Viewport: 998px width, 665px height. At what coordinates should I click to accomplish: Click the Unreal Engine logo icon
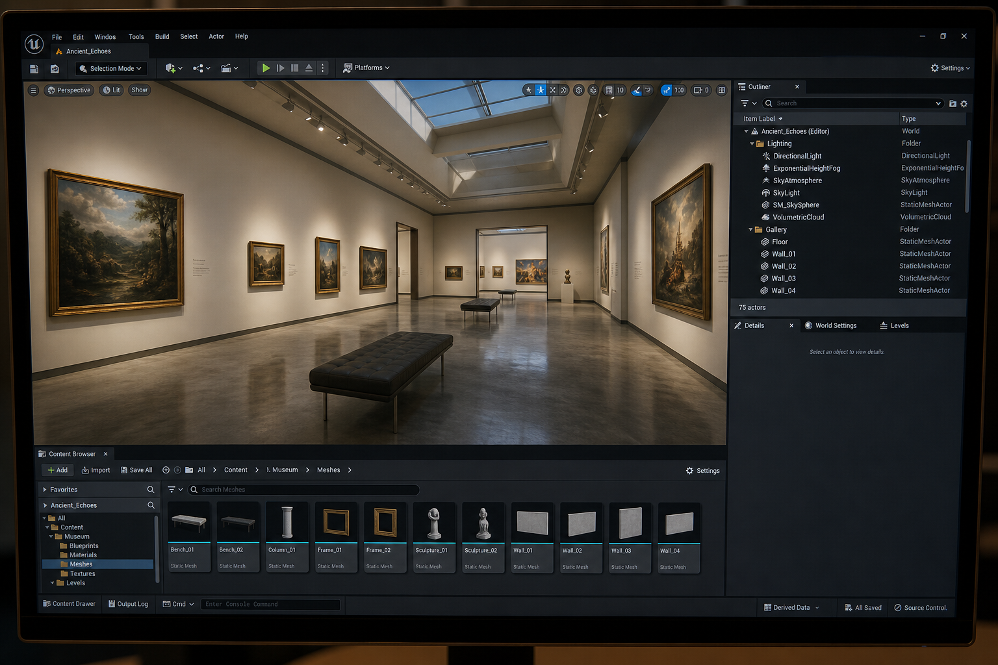click(34, 44)
